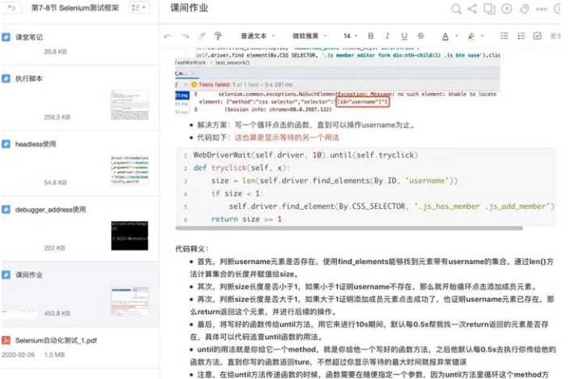The image size is (572, 379).
Task: Select the format painter tool
Action: pos(218,36)
